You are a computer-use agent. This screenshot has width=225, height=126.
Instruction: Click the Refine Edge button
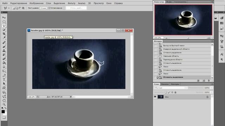tap(76, 8)
